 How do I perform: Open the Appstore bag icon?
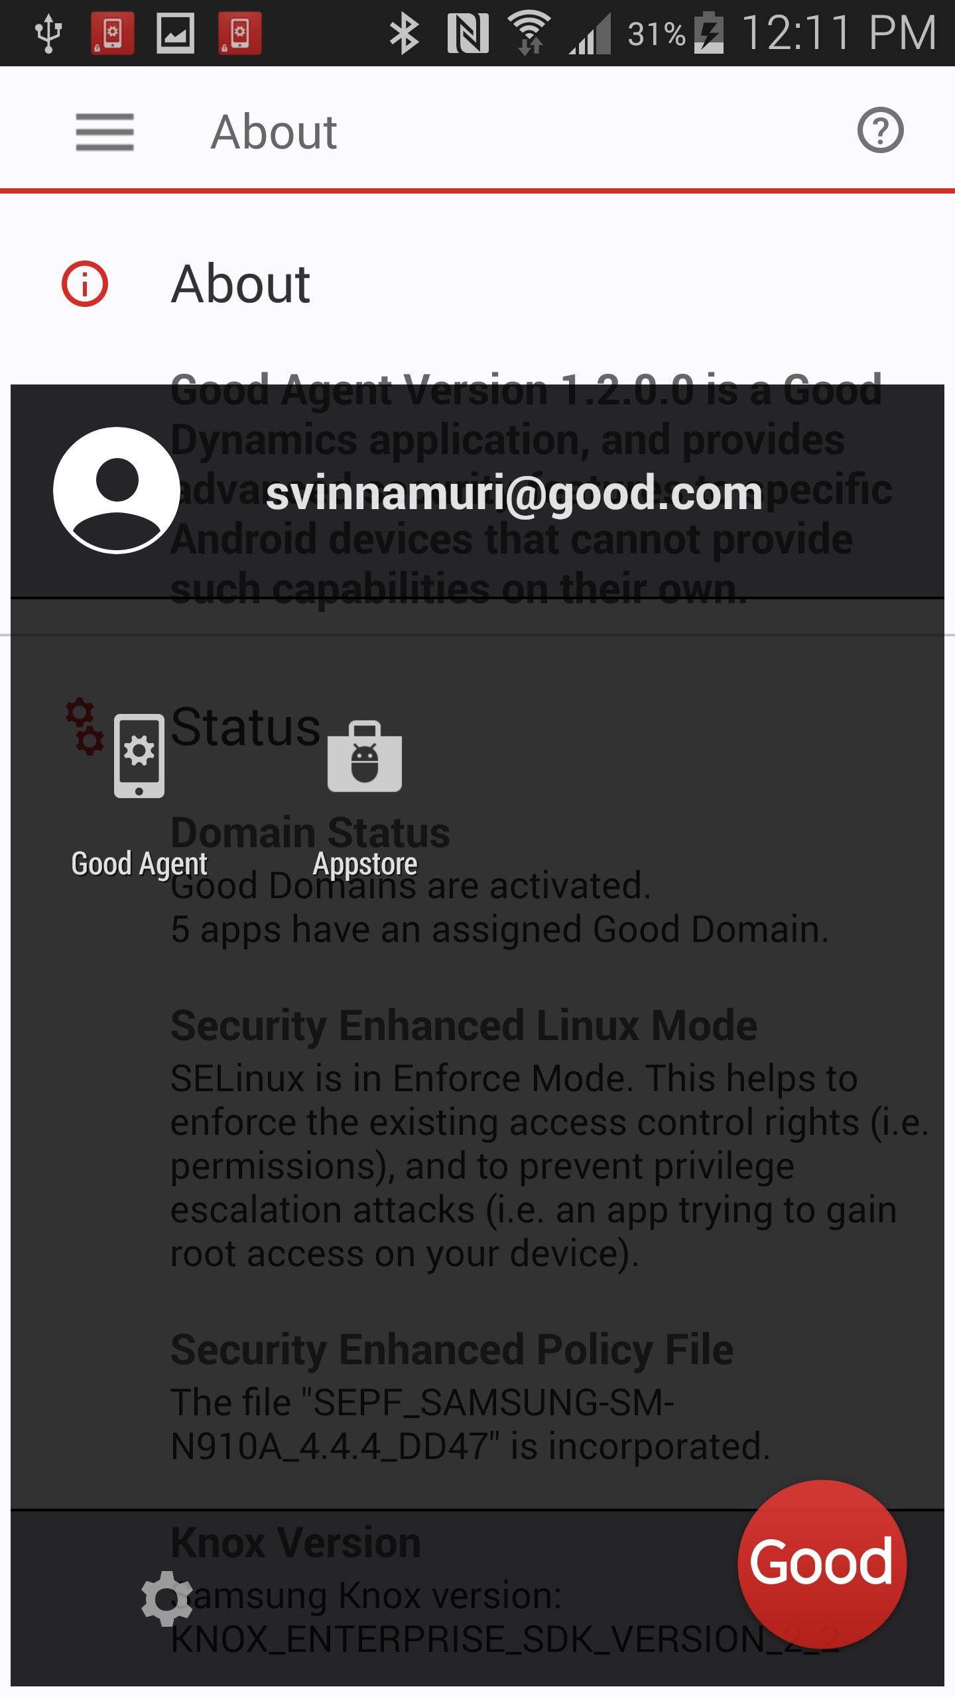tap(365, 756)
